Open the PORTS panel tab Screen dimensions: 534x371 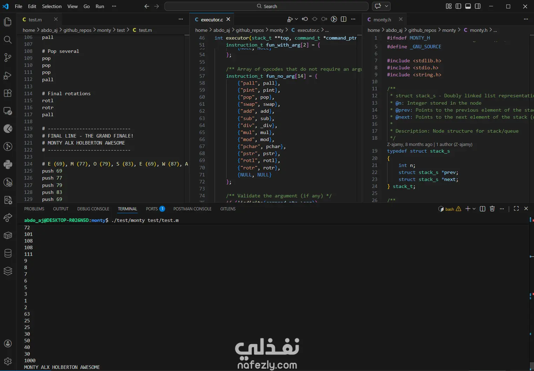pos(152,209)
